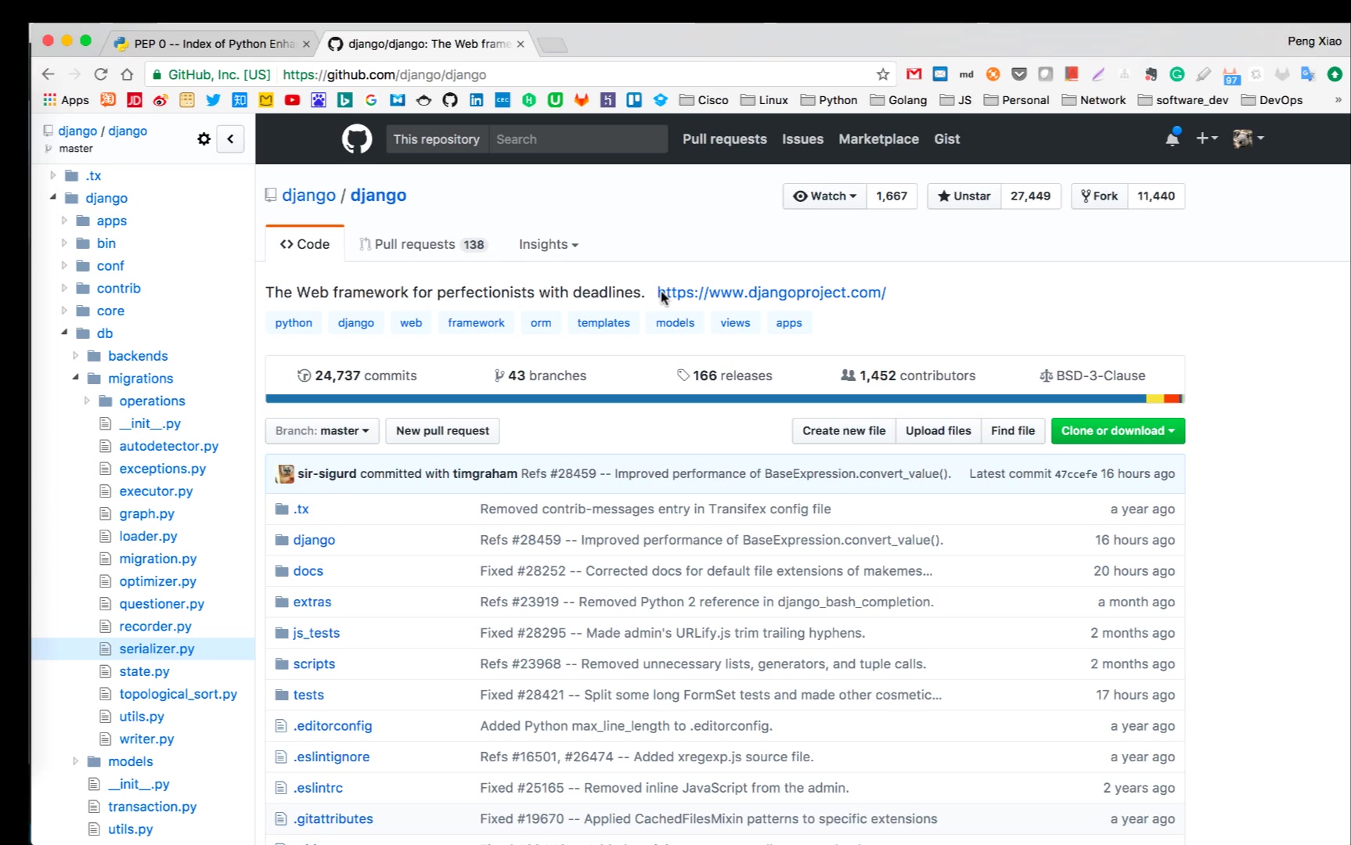1351x845 pixels.
Task: Bookmark page with the star icon
Action: coord(883,74)
